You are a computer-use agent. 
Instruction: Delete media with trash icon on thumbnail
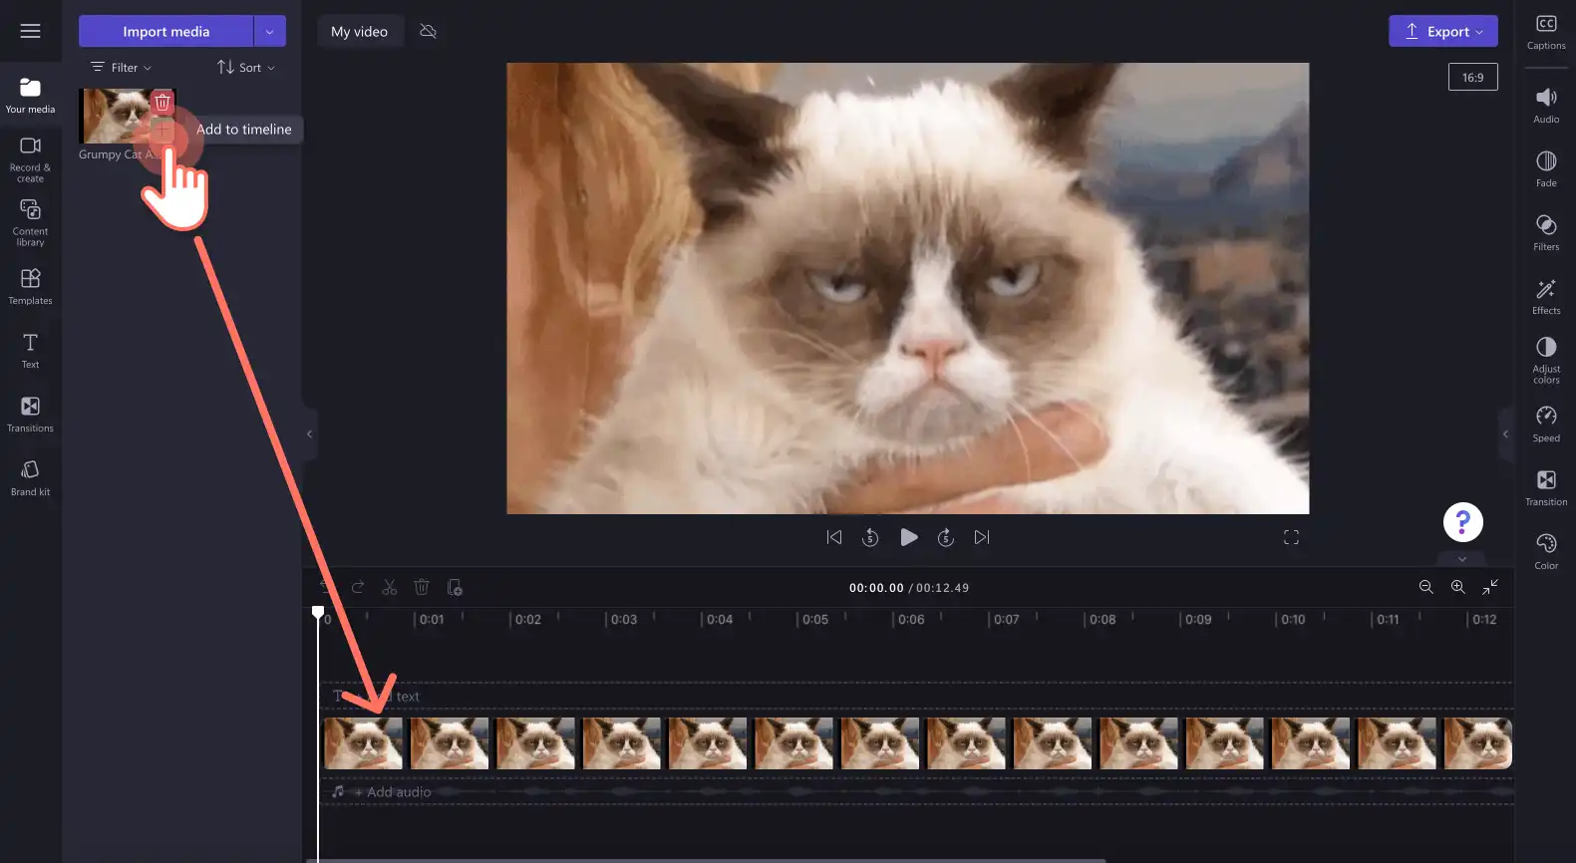[x=162, y=102]
